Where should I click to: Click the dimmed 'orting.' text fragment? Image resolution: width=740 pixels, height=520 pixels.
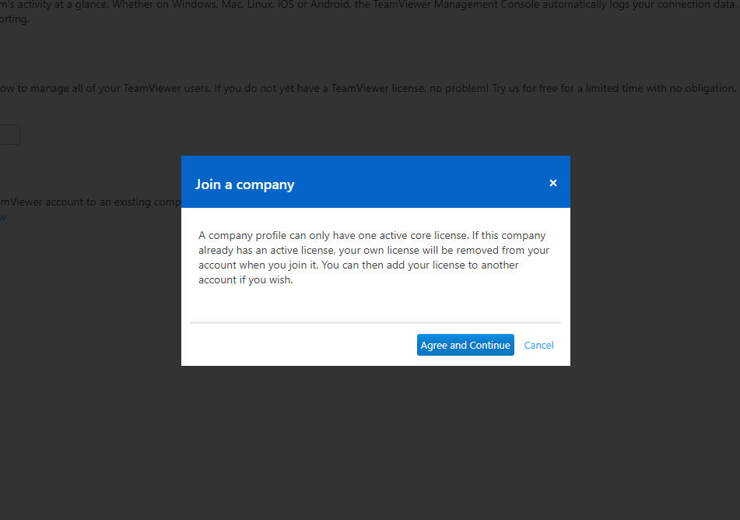click(14, 19)
